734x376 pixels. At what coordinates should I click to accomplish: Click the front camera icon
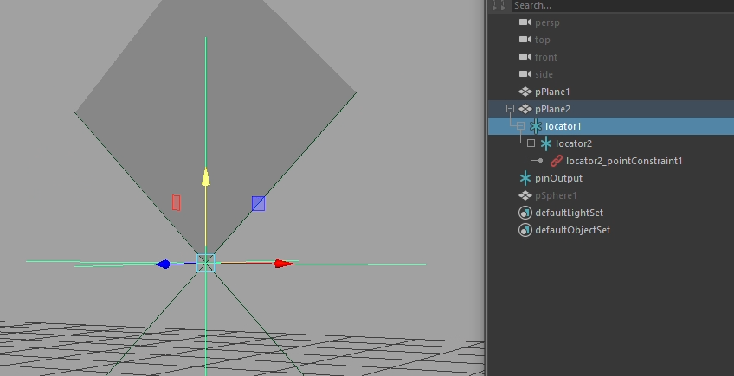click(x=525, y=57)
